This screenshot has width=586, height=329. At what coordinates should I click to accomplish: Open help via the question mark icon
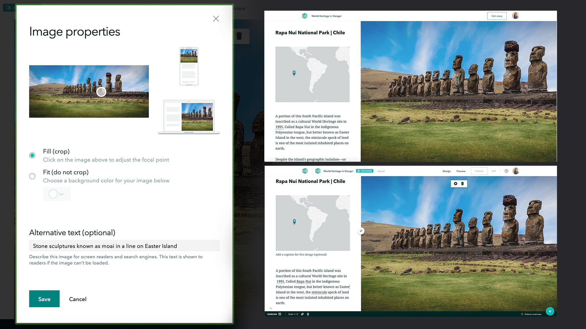(x=506, y=171)
